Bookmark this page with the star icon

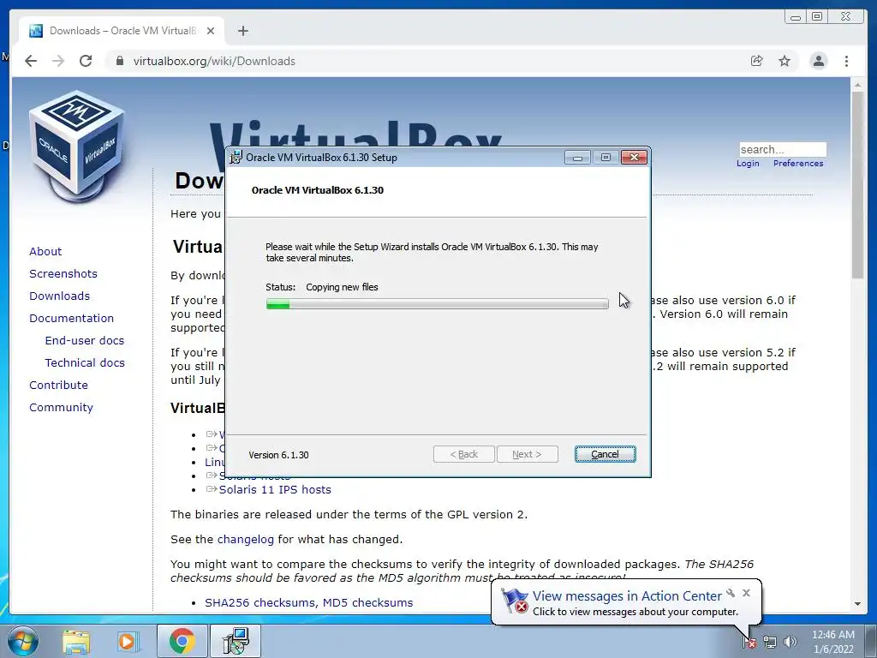[x=785, y=61]
